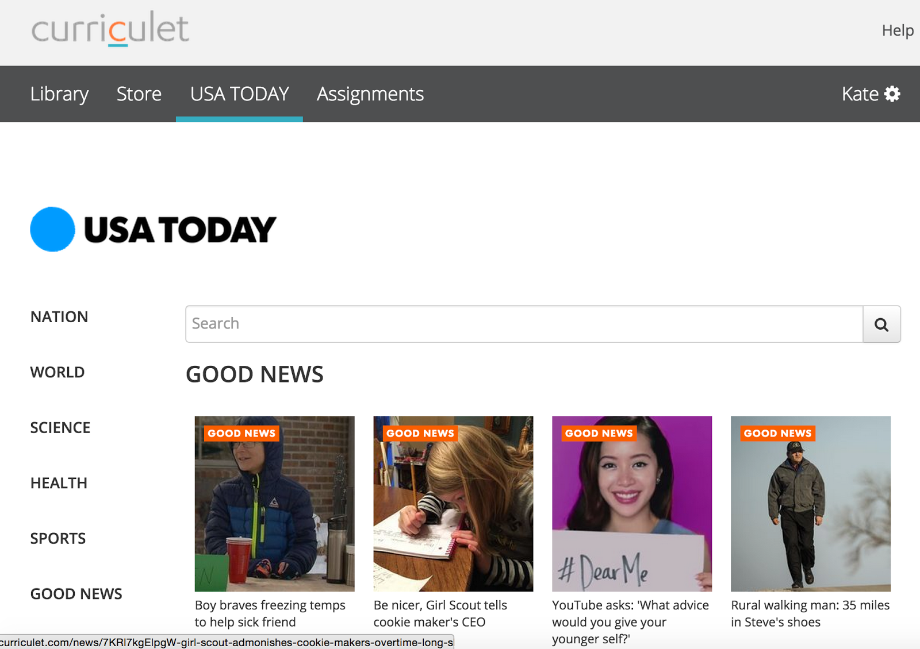
Task: Open the boy braves freezing temps thumbnail
Action: coord(275,504)
